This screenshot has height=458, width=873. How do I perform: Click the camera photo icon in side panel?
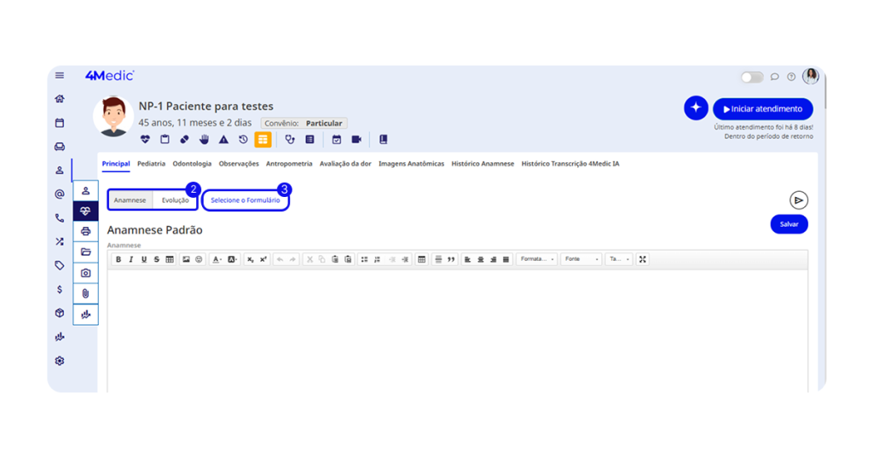pos(85,273)
